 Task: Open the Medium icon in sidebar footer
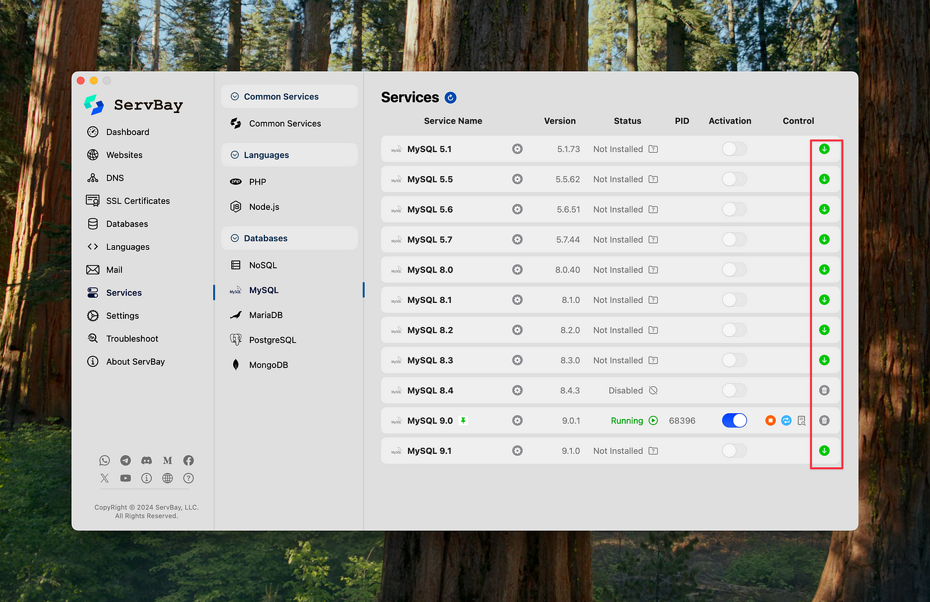click(167, 460)
